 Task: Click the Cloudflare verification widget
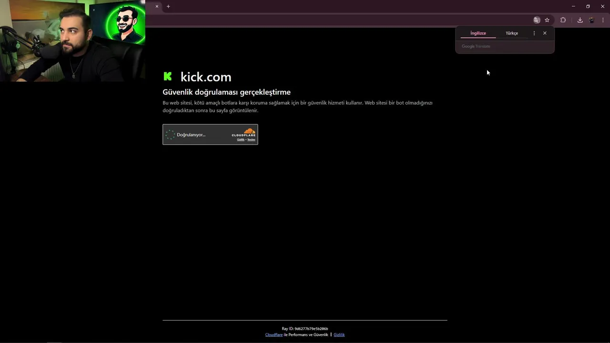point(210,134)
